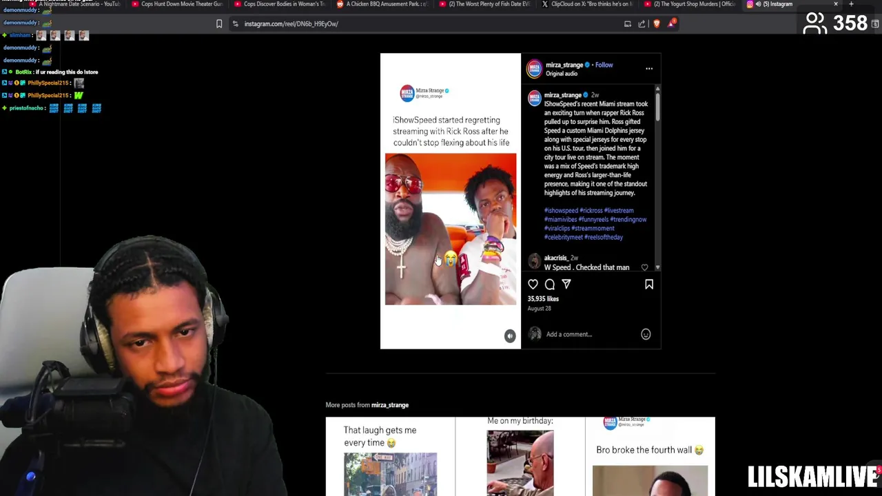This screenshot has height=496, width=882.
Task: Open the August 28 post date link
Action: 539,309
